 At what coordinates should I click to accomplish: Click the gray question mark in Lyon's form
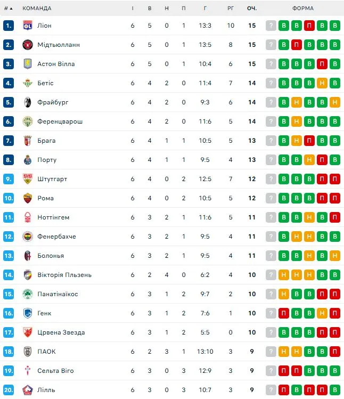tap(271, 26)
